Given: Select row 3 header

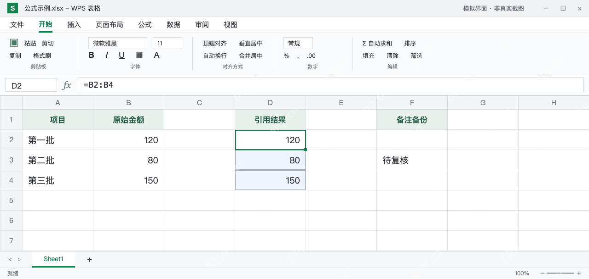Looking at the screenshot, I should pyautogui.click(x=11, y=160).
